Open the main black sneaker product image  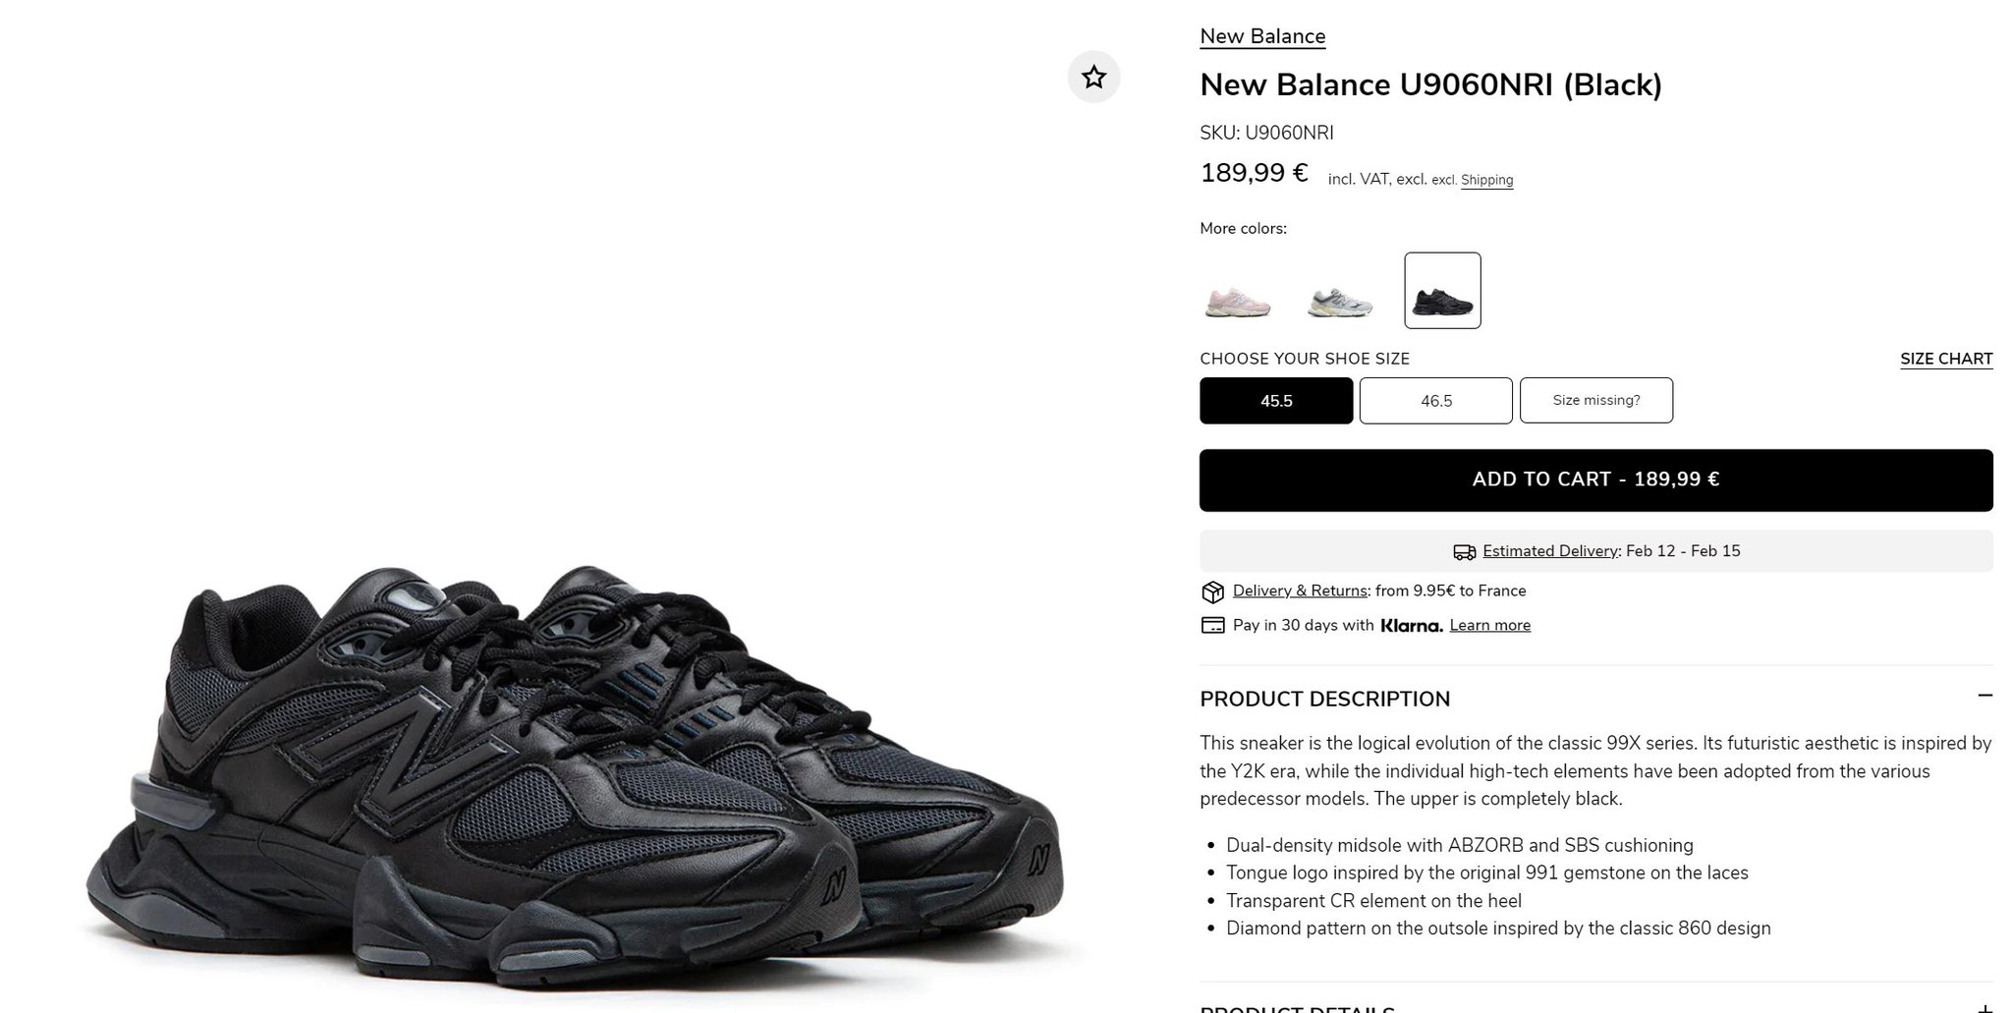(575, 776)
